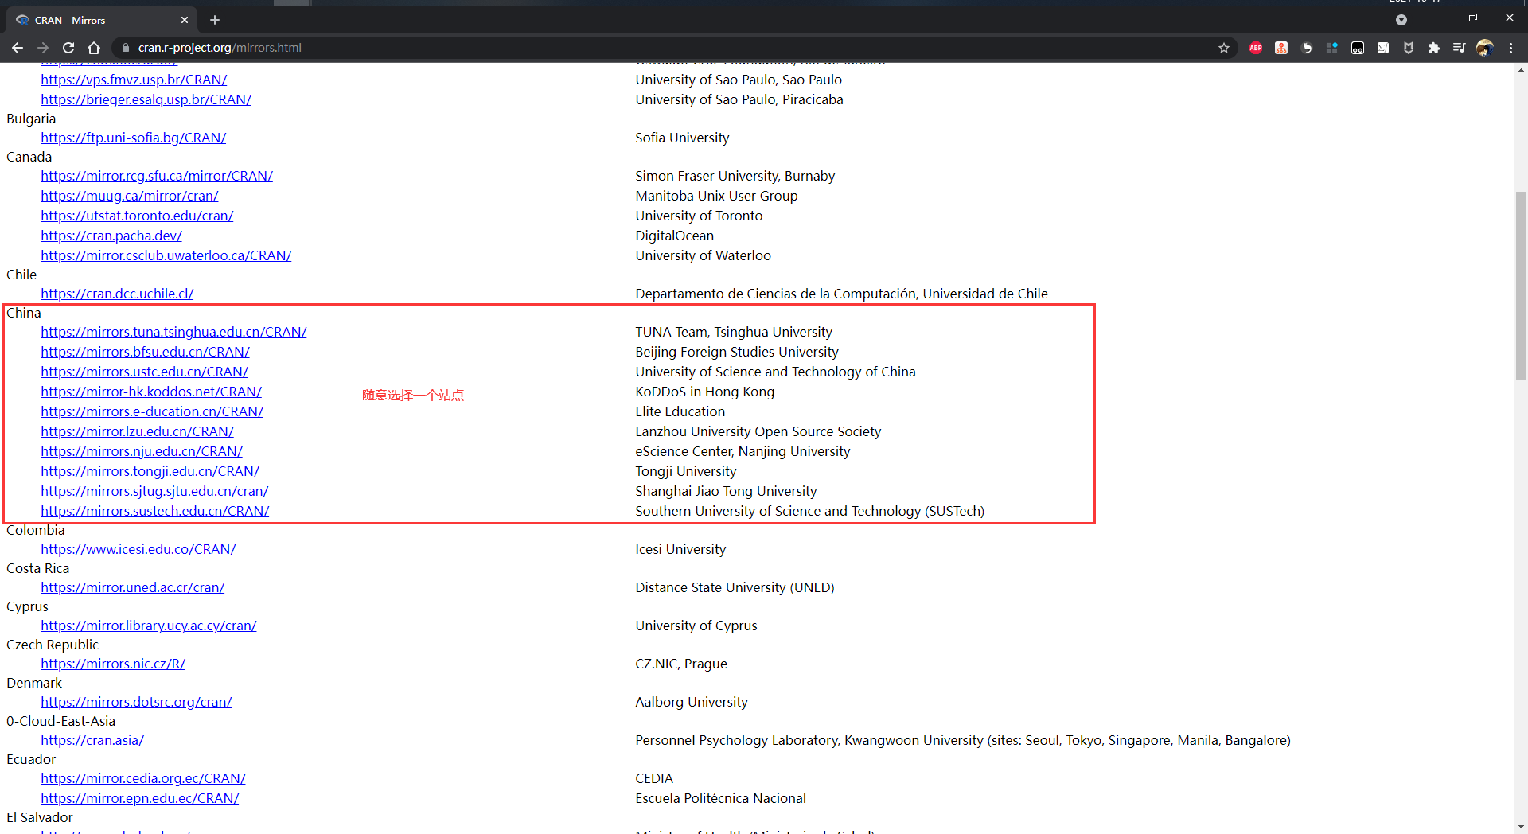
Task: Follow the University of Toronto mirror link
Action: coord(137,216)
